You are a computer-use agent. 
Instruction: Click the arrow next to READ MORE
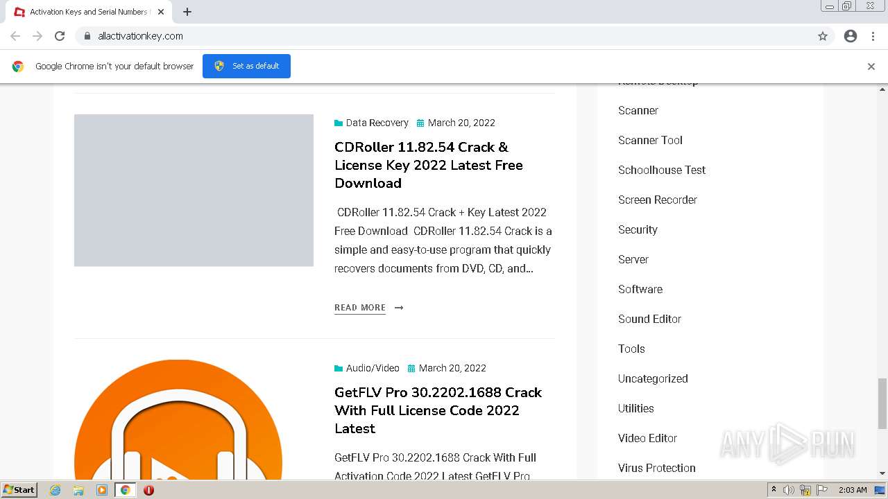click(x=399, y=308)
